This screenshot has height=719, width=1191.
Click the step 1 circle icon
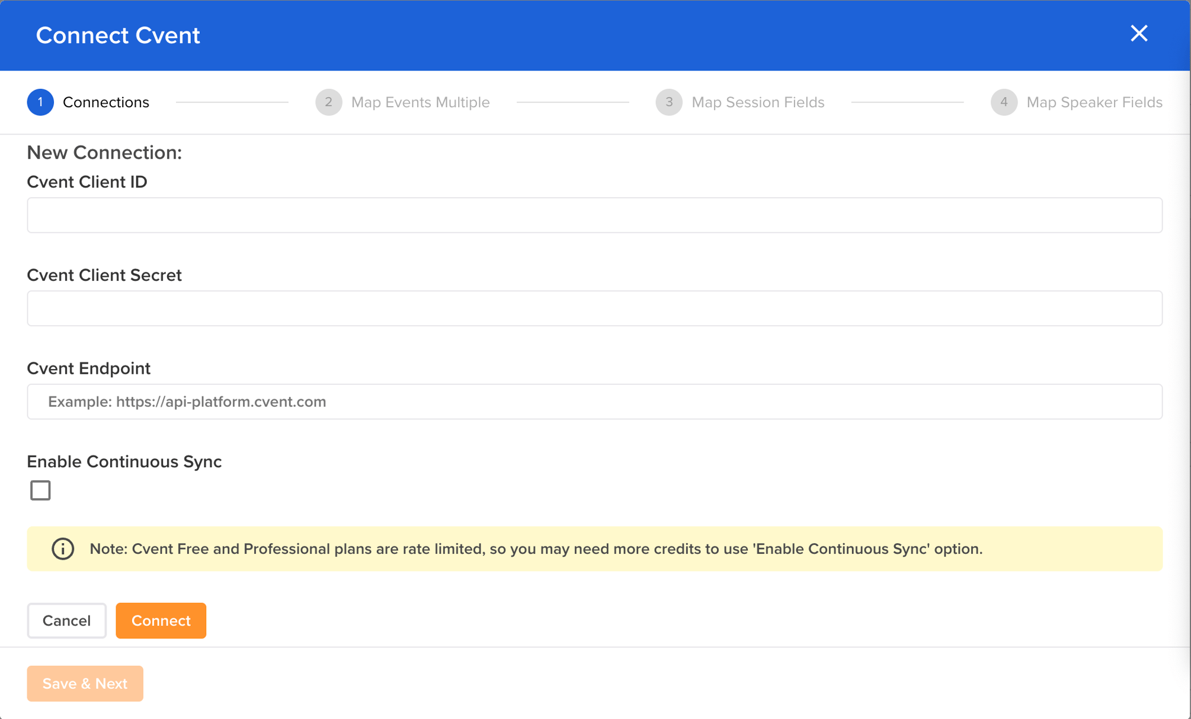40,102
